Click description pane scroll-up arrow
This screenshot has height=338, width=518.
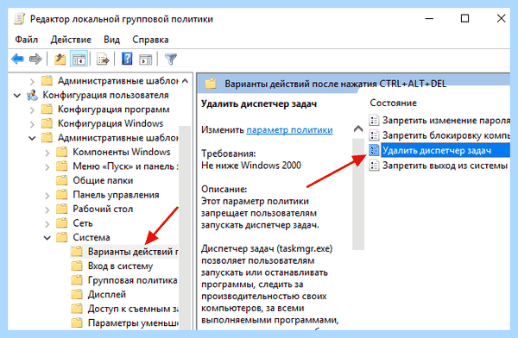pos(358,129)
